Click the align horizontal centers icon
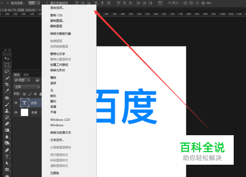 (102, 3)
